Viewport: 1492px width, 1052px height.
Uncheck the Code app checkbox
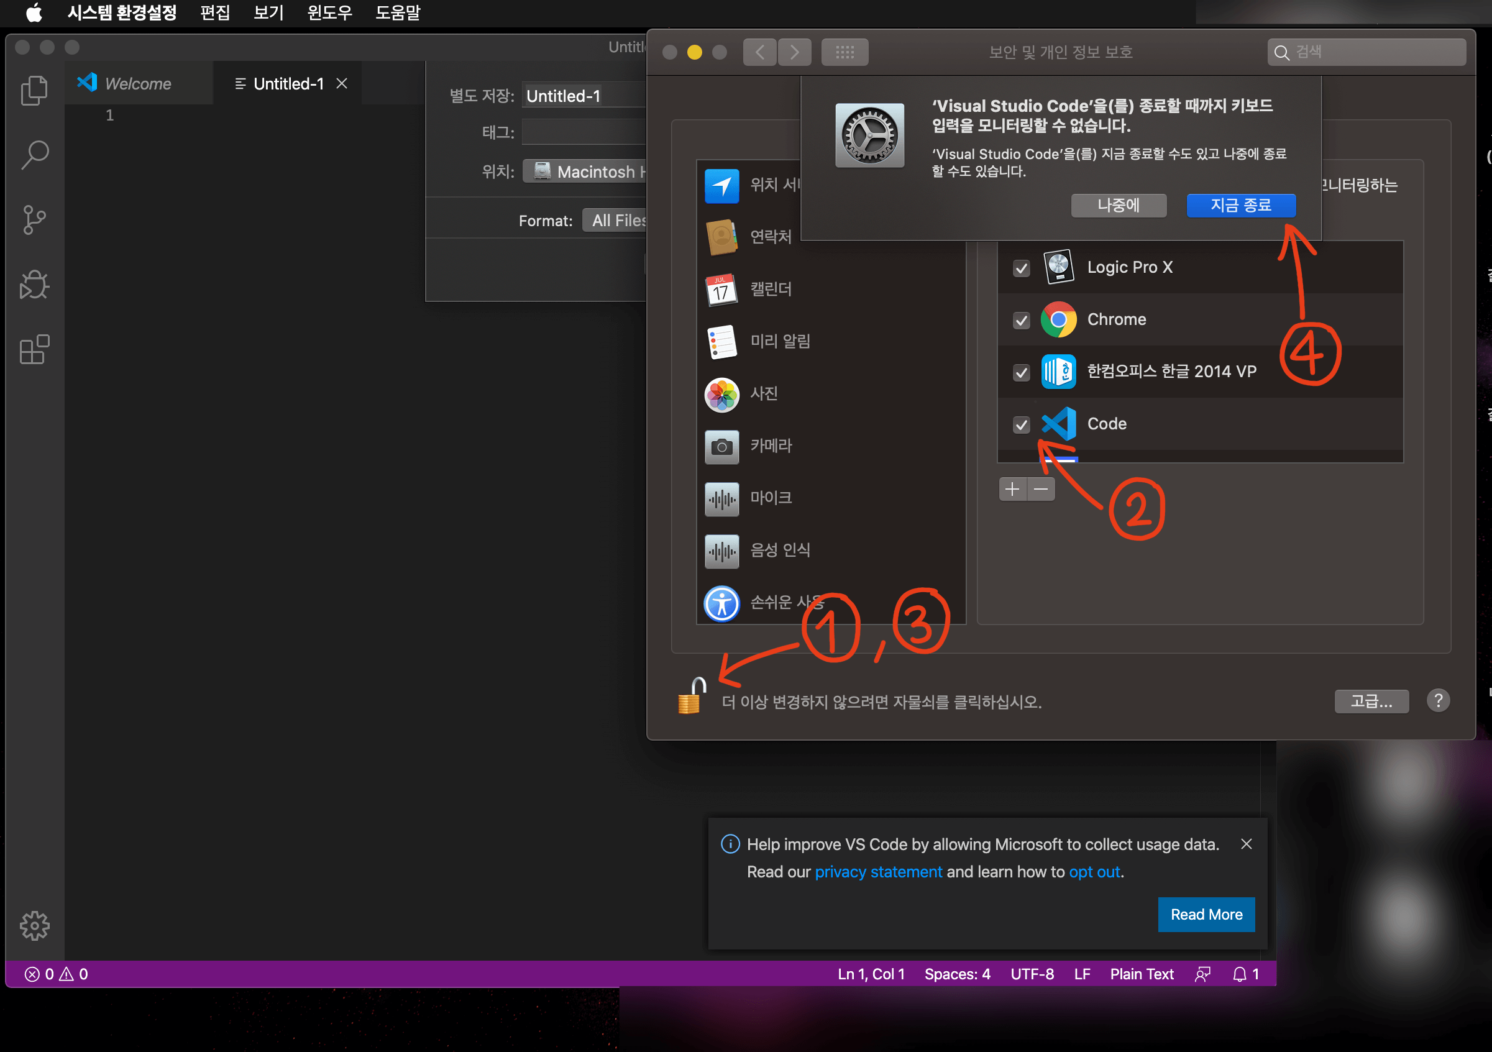point(1021,424)
